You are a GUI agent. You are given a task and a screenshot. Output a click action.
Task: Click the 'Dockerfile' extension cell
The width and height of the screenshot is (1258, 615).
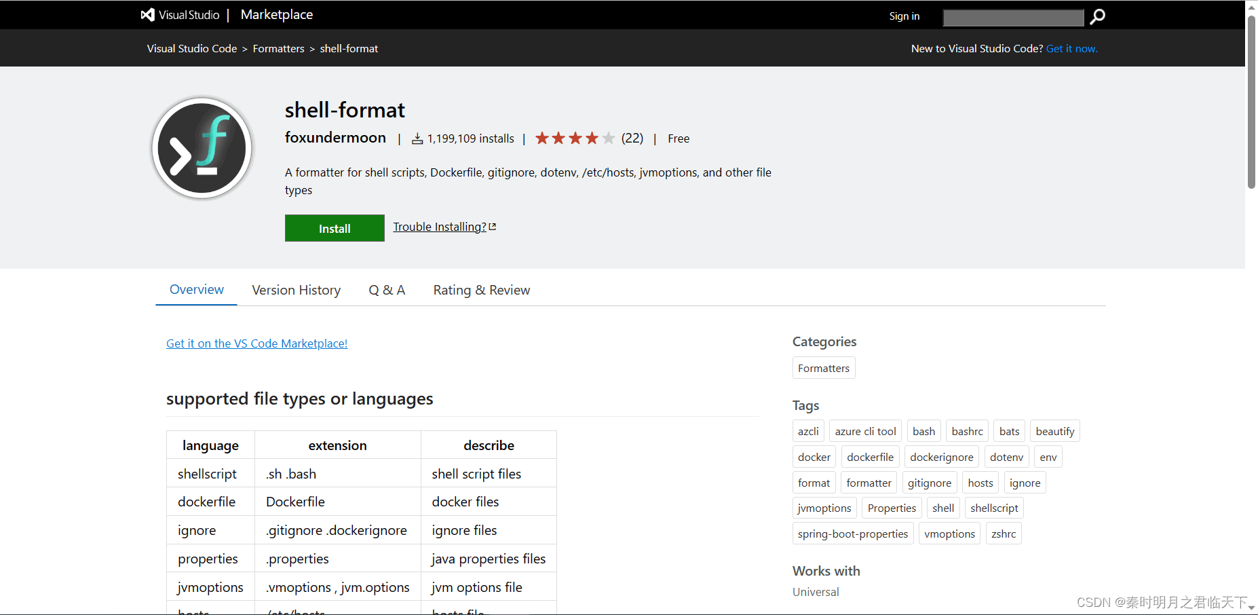[x=338, y=502]
